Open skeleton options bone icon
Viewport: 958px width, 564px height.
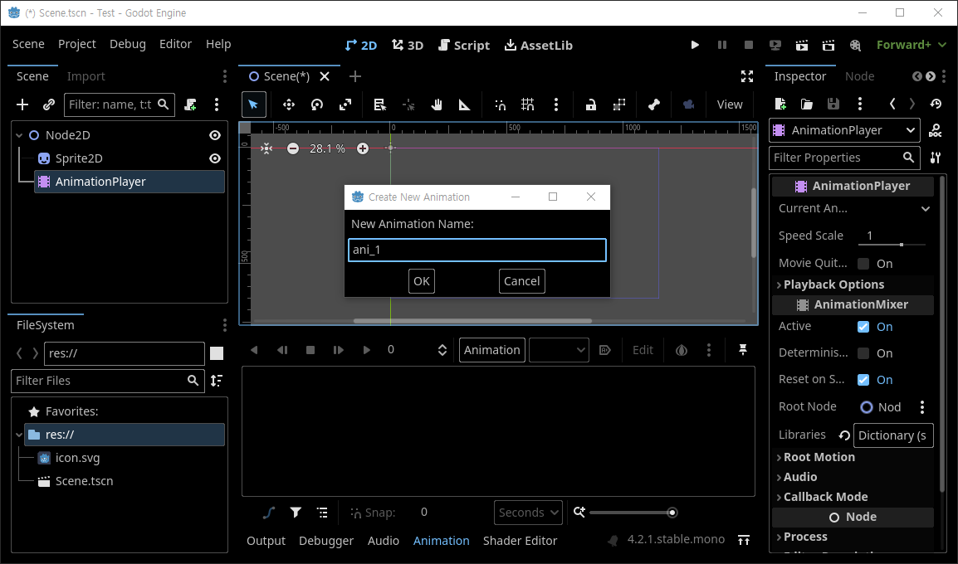pos(653,105)
